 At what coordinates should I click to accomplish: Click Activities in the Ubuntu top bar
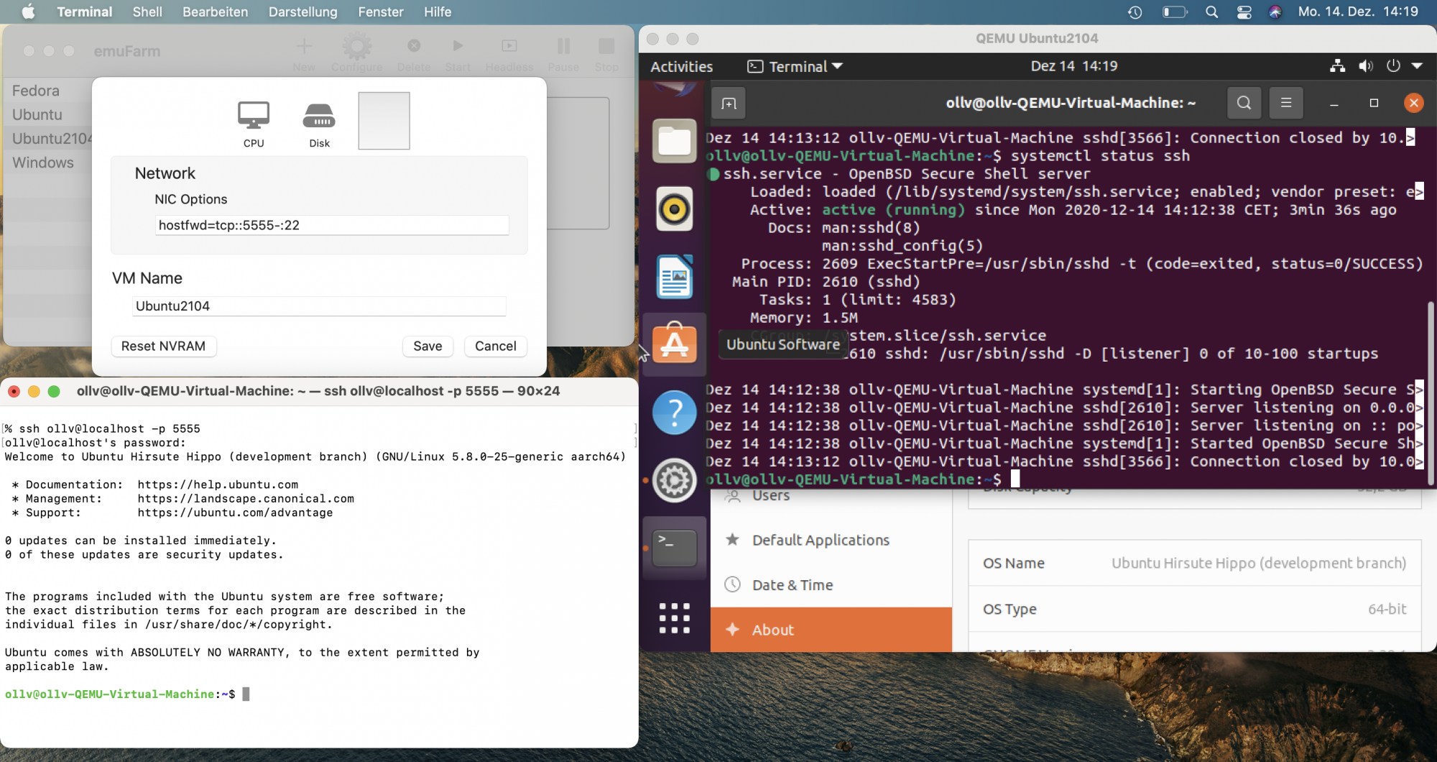coord(682,66)
